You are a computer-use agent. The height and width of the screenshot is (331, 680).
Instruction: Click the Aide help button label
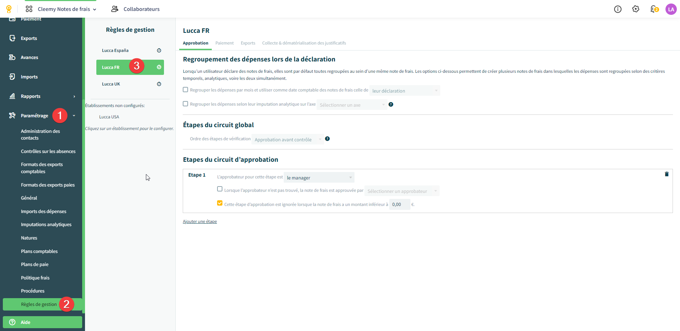25,322
